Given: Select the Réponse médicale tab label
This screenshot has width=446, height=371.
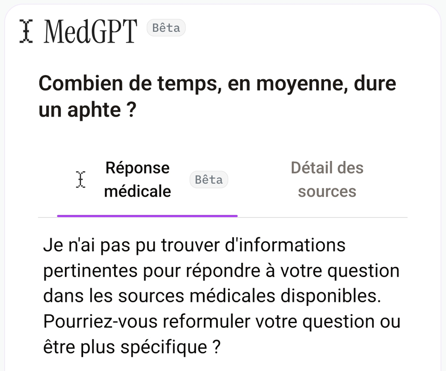Looking at the screenshot, I should pyautogui.click(x=137, y=179).
